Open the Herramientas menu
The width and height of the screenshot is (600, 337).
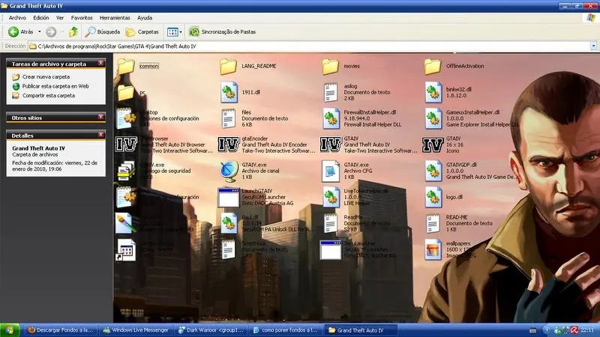tap(115, 17)
